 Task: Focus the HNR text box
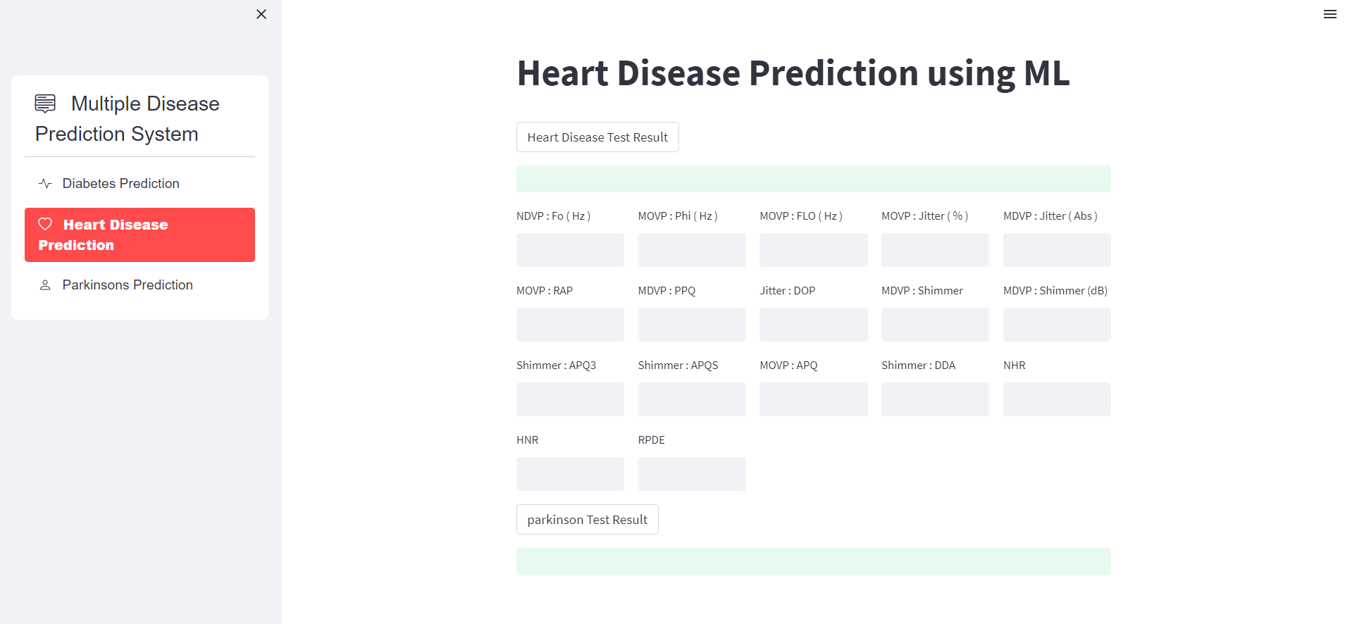coord(569,474)
